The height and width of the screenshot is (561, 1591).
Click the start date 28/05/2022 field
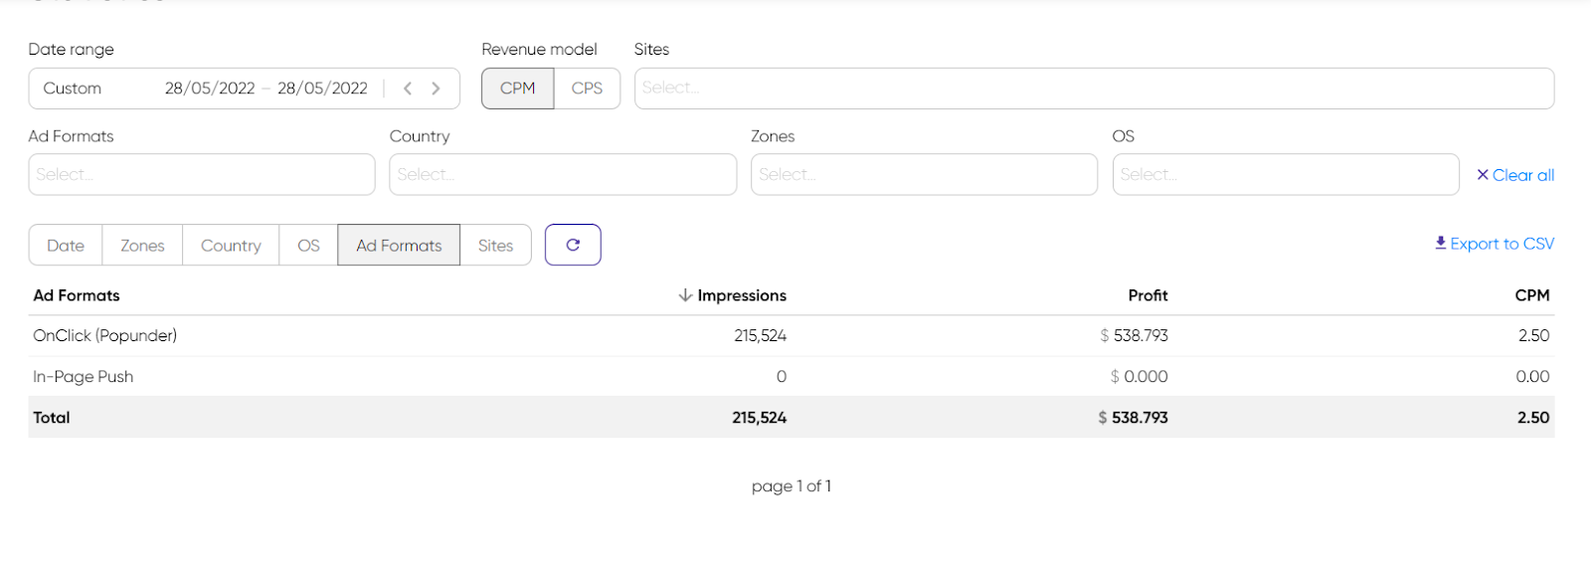point(210,89)
